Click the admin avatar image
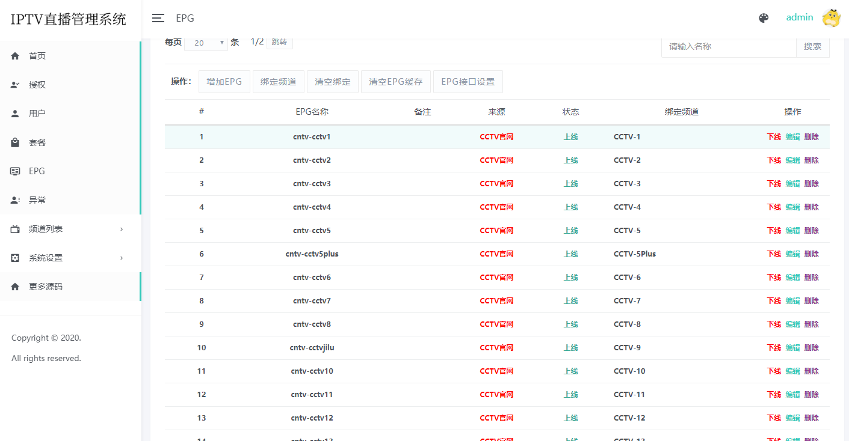Image resolution: width=849 pixels, height=441 pixels. [x=831, y=18]
